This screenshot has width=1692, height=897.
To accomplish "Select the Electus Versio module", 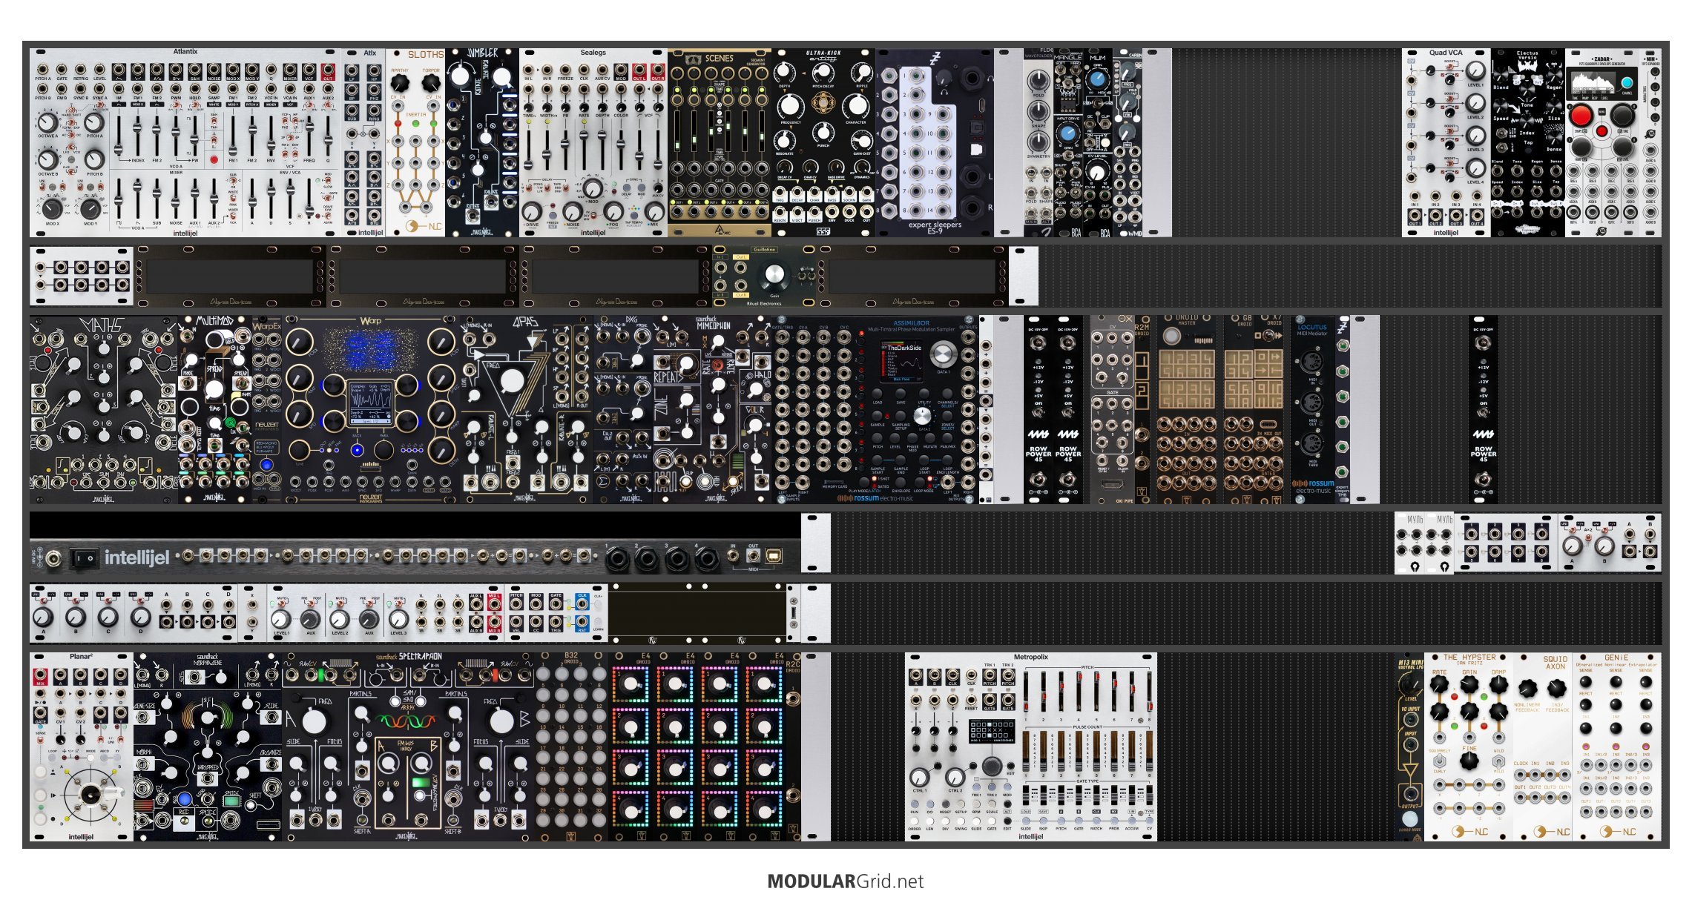I will [x=1528, y=143].
